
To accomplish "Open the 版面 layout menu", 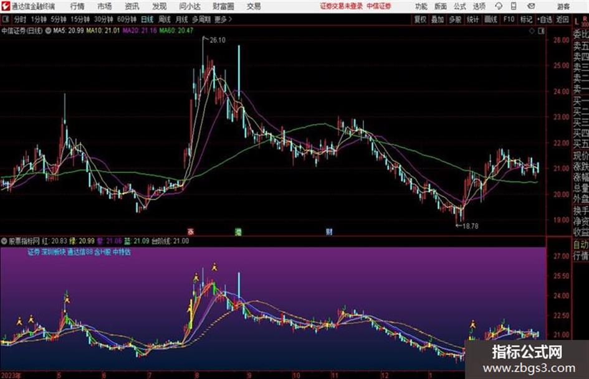I will pyautogui.click(x=441, y=7).
